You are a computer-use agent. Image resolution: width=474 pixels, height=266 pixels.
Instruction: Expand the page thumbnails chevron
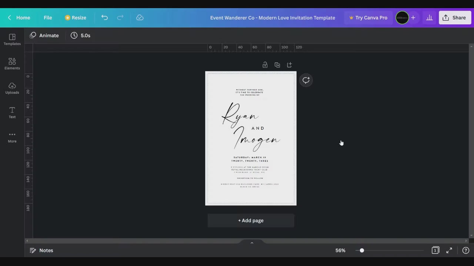click(x=252, y=243)
